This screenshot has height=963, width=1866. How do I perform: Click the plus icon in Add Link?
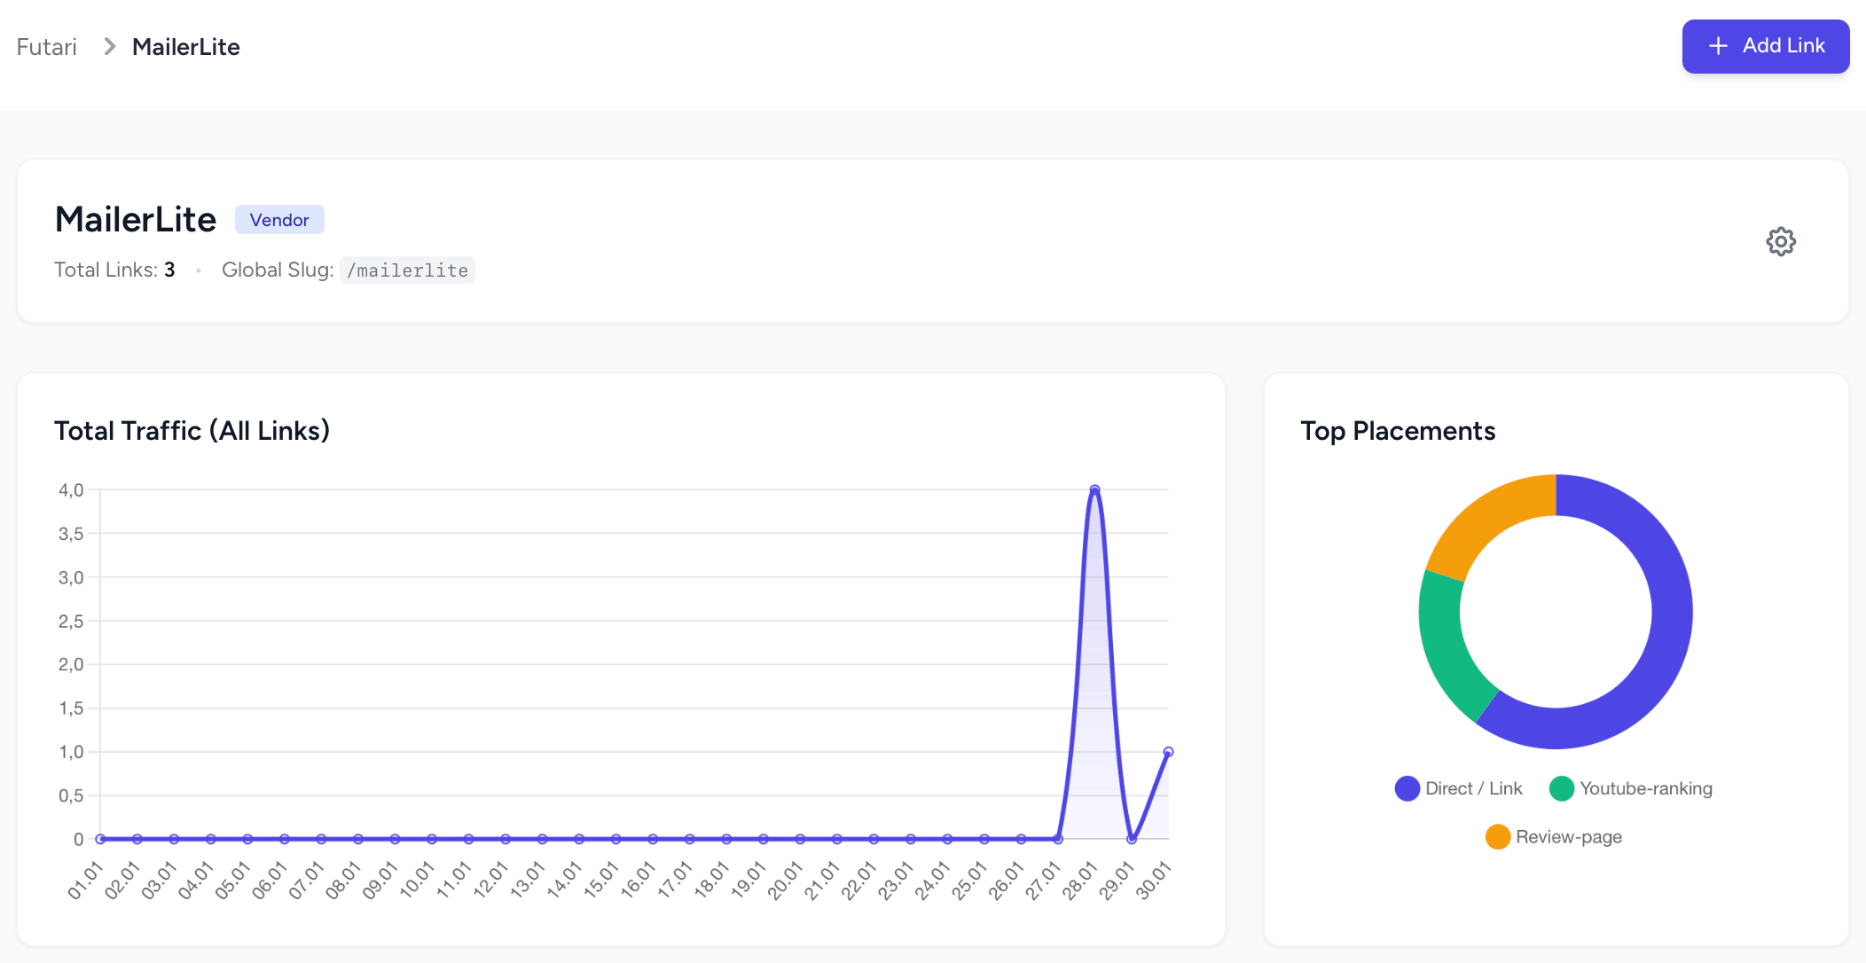pos(1718,46)
